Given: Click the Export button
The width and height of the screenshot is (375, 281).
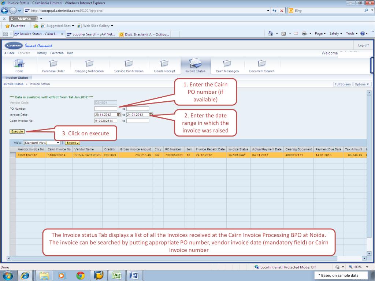Looking at the screenshot, I should coord(73,143).
